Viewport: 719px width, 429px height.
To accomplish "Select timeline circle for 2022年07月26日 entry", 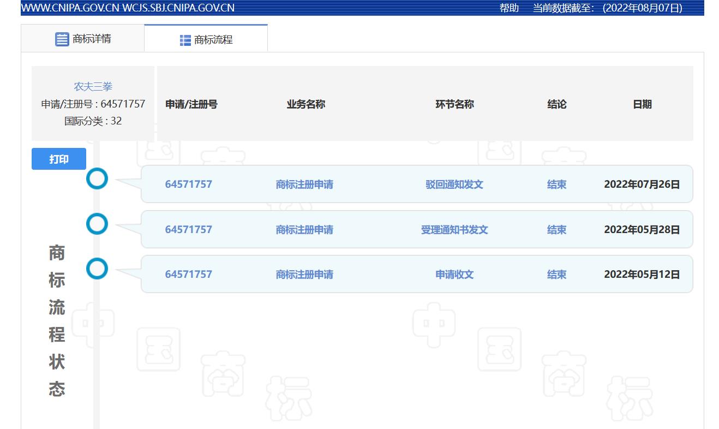I will pyautogui.click(x=97, y=178).
